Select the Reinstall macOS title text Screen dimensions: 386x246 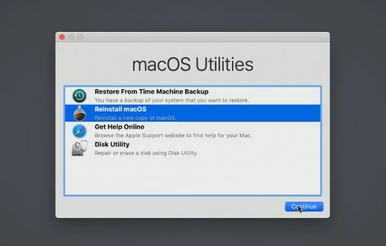[x=120, y=109]
